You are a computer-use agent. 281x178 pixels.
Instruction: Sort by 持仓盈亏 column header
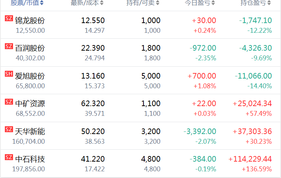coord(255,3)
